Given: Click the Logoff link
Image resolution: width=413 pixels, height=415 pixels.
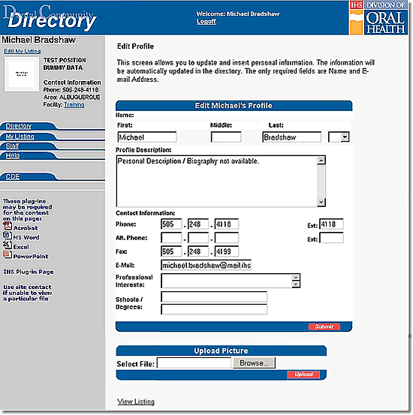Looking at the screenshot, I should [206, 22].
